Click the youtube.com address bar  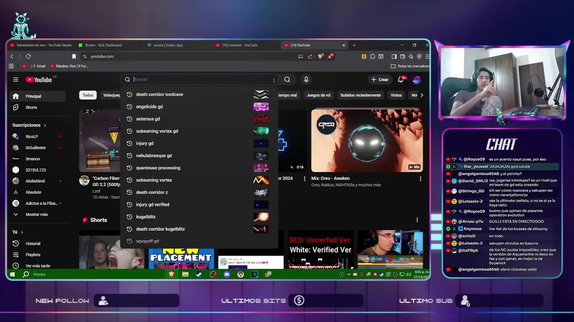coord(188,56)
